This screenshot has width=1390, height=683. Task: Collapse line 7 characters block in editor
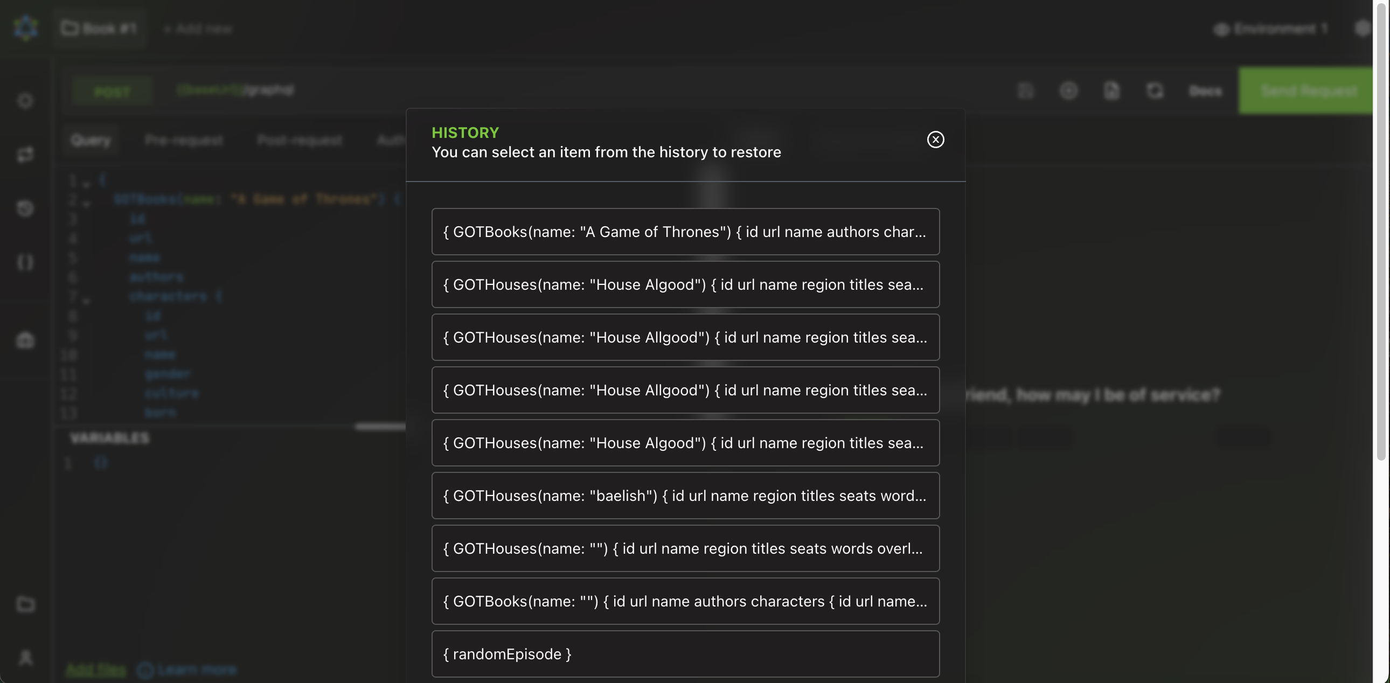[86, 299]
